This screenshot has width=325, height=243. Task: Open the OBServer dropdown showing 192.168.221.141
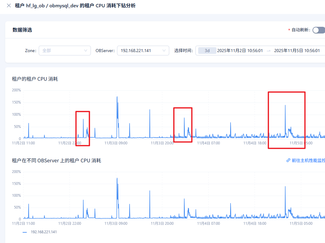143,51
